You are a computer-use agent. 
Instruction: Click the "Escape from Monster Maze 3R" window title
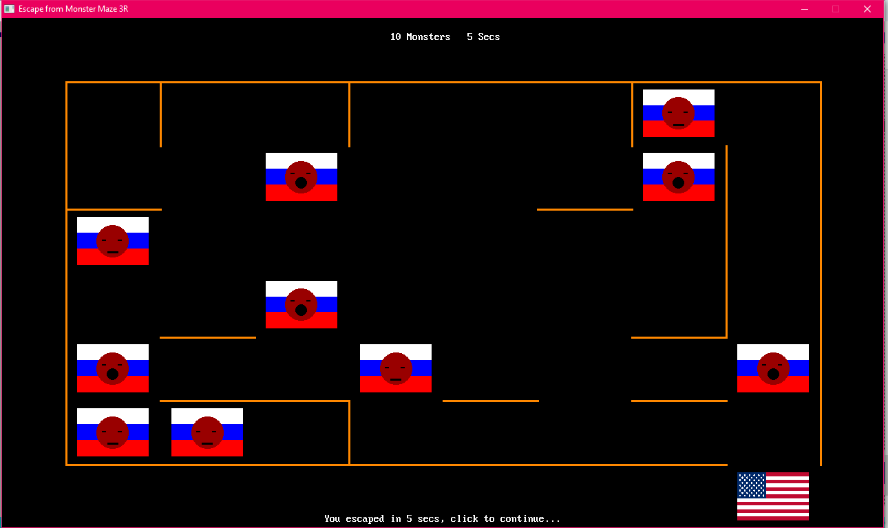pos(73,9)
